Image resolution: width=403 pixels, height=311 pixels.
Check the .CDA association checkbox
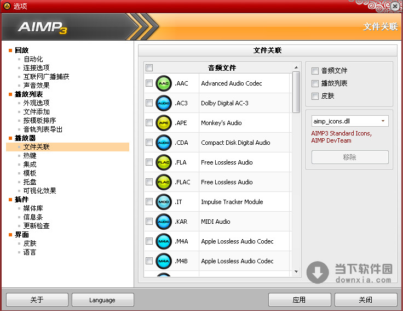(x=149, y=142)
